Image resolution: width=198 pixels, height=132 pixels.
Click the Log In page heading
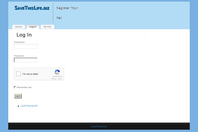(x=24, y=35)
